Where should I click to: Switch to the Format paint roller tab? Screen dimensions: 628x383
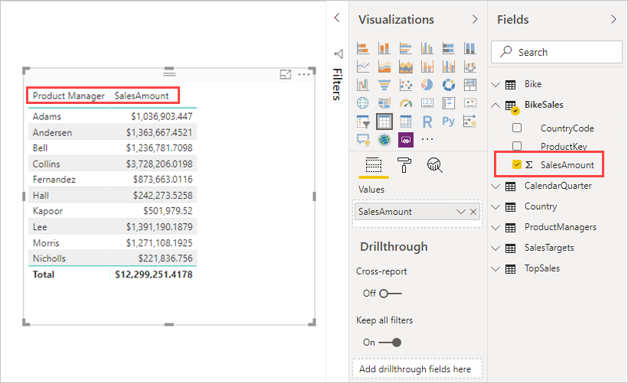404,165
